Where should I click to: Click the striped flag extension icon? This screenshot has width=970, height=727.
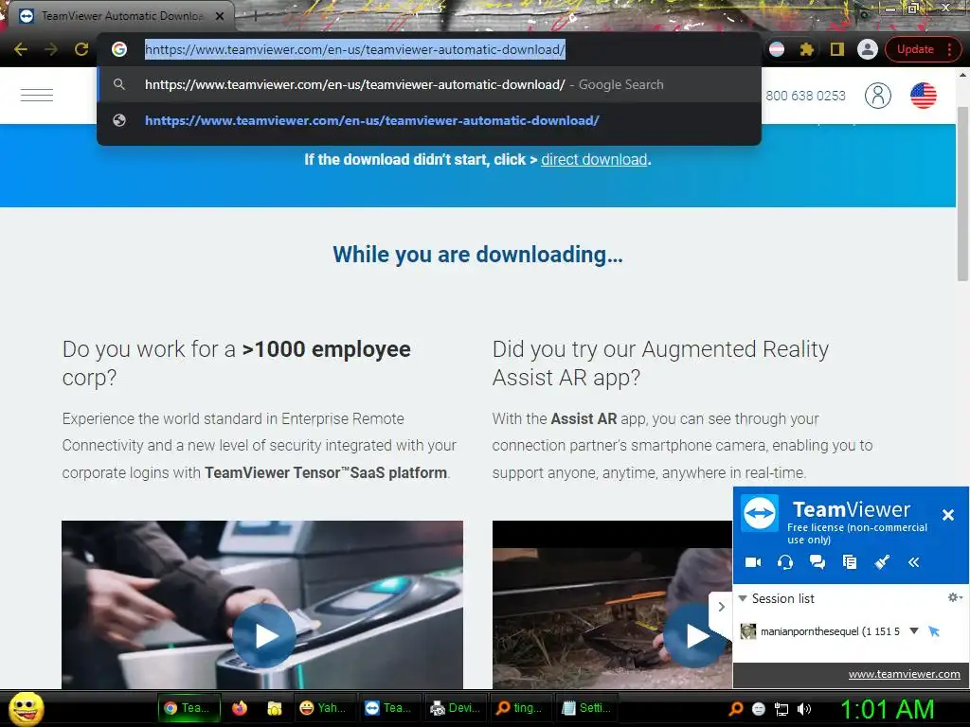point(777,49)
